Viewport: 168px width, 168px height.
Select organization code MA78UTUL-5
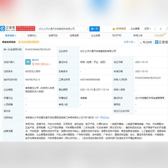[33, 79]
